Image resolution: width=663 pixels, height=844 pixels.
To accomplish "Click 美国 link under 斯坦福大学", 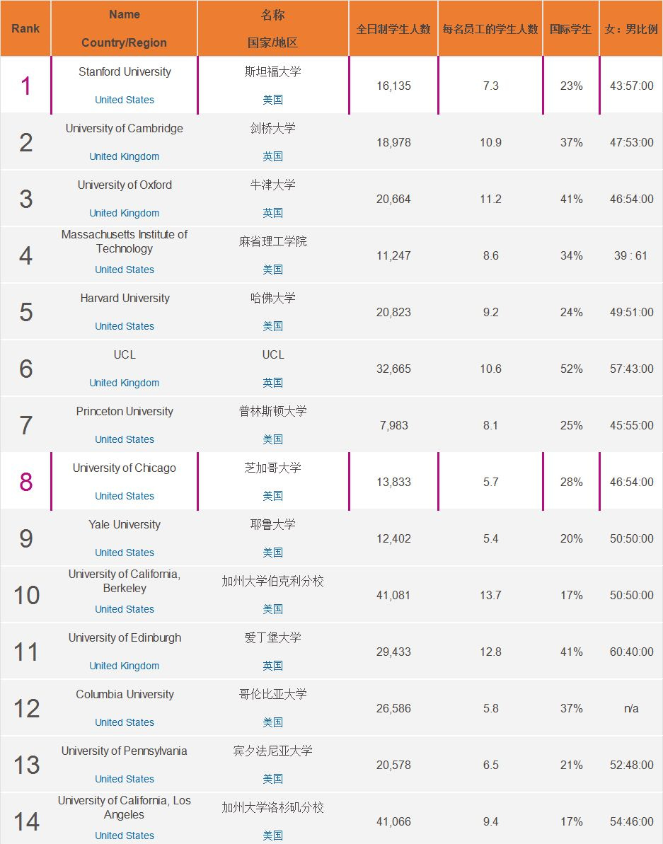I will click(272, 100).
